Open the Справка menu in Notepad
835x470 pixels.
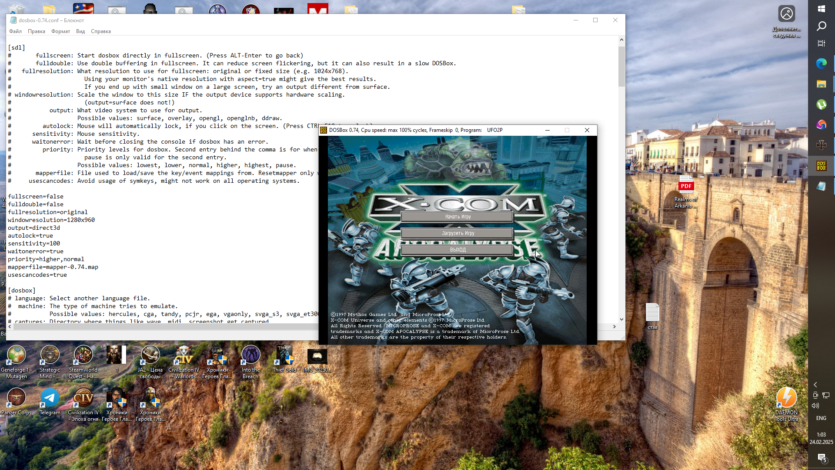click(x=100, y=31)
